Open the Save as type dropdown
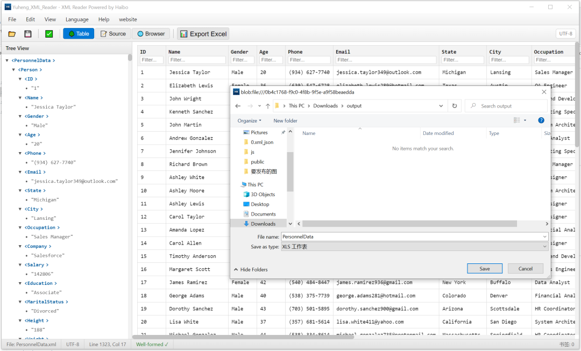Screen dimensions: 581x351 tap(414, 247)
